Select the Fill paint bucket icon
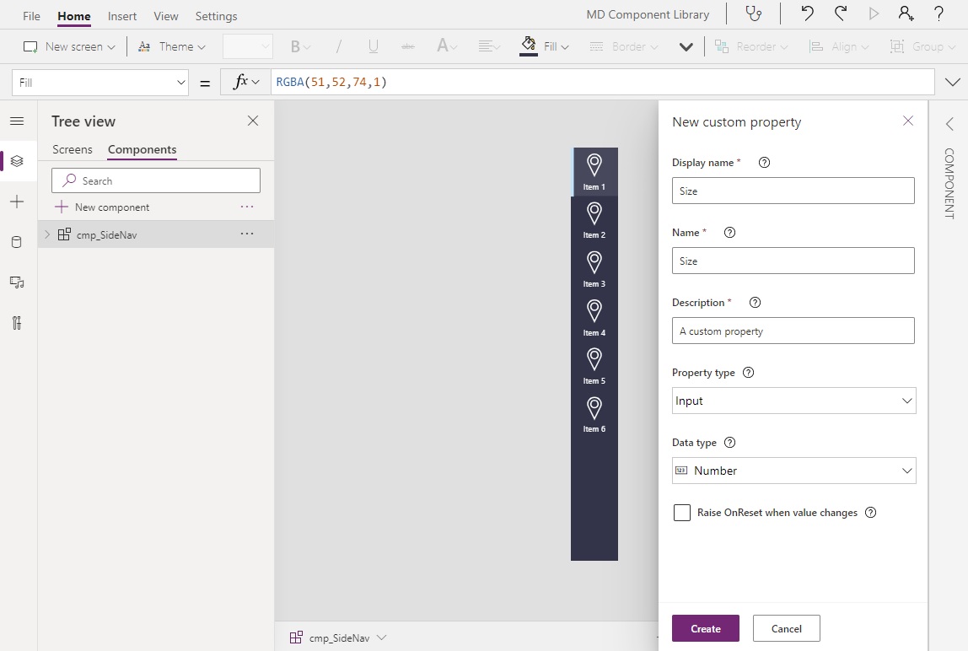The width and height of the screenshot is (968, 651). [529, 46]
